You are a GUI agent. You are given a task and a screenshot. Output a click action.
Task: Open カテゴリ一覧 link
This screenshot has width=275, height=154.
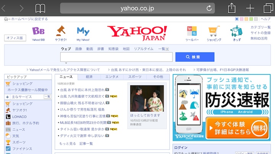pos(260,27)
